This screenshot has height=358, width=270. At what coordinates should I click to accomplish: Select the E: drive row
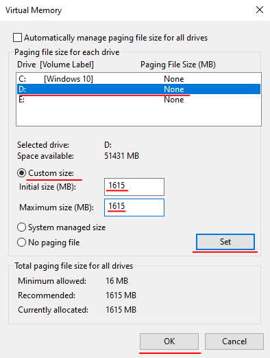(x=138, y=100)
